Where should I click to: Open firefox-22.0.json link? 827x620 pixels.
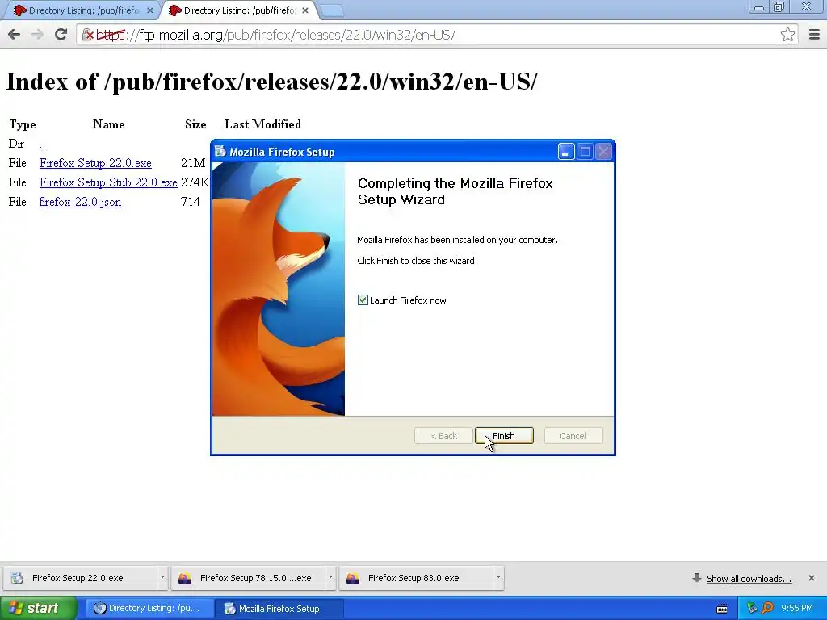click(x=80, y=202)
